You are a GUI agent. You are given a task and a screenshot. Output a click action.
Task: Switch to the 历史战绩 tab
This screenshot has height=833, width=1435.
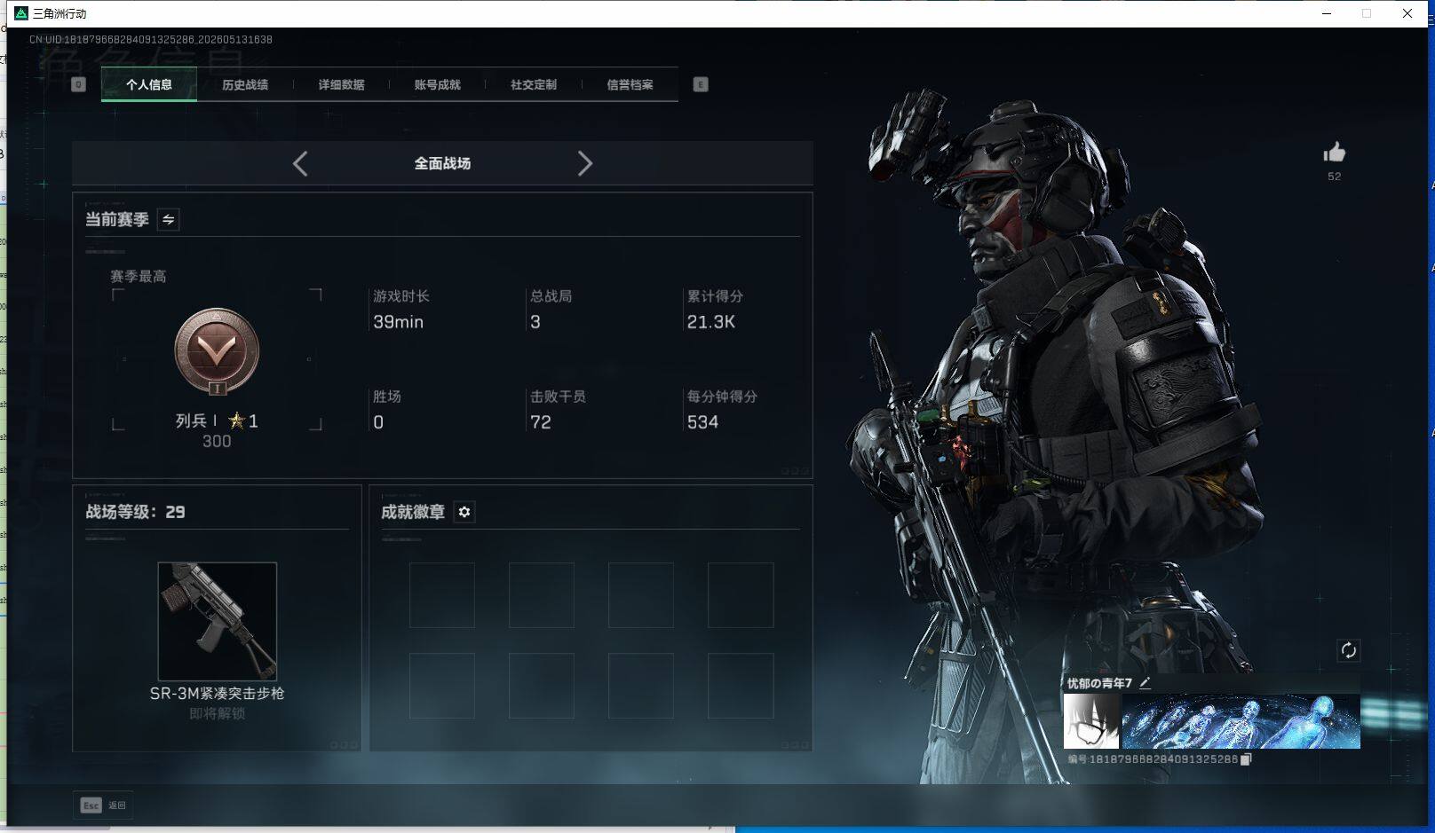coord(245,84)
